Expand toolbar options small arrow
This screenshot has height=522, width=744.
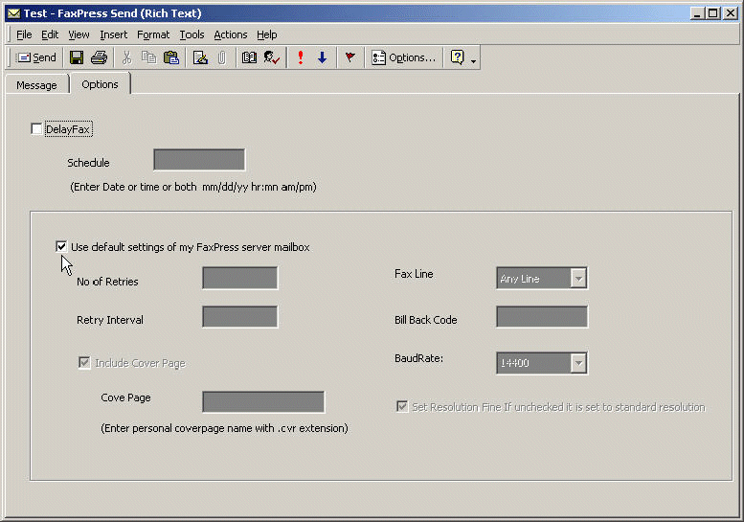474,61
